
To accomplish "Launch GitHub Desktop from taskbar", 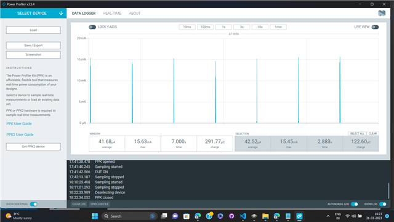I will (x=231, y=216).
